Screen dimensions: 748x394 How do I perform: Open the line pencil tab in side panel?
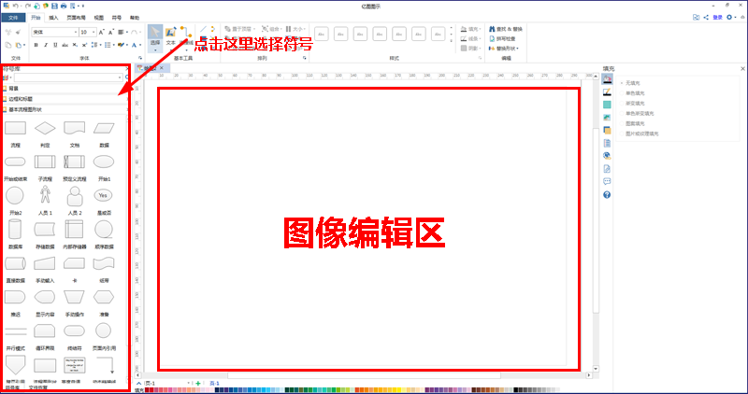tap(607, 91)
